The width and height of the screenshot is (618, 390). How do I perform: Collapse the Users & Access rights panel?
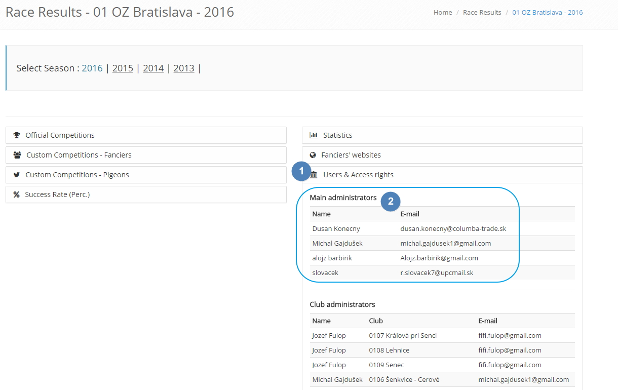coord(358,175)
